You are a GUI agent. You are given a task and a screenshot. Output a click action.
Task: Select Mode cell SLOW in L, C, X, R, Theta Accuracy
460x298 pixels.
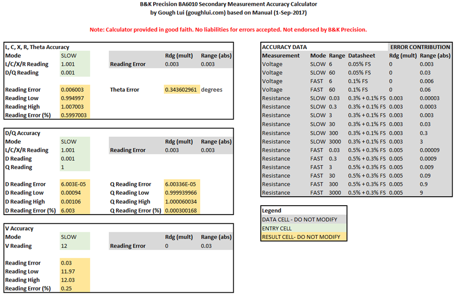point(75,55)
